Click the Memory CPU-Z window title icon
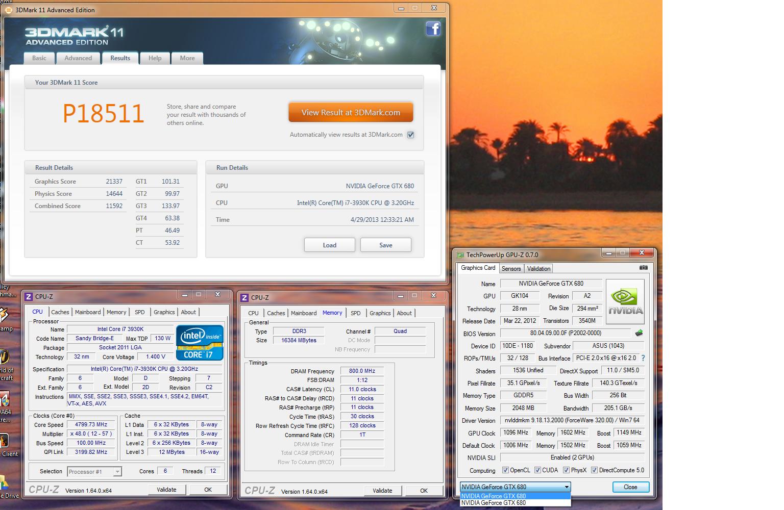This screenshot has height=510, width=784. [245, 297]
